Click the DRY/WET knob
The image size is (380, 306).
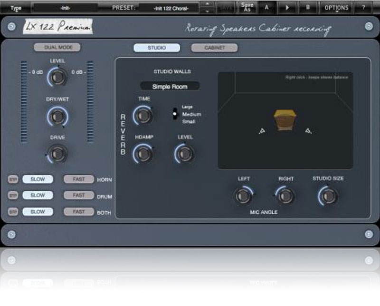(x=57, y=116)
